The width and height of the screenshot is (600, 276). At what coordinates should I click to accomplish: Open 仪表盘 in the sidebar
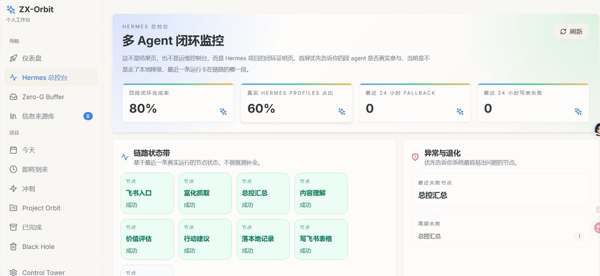pos(51,58)
